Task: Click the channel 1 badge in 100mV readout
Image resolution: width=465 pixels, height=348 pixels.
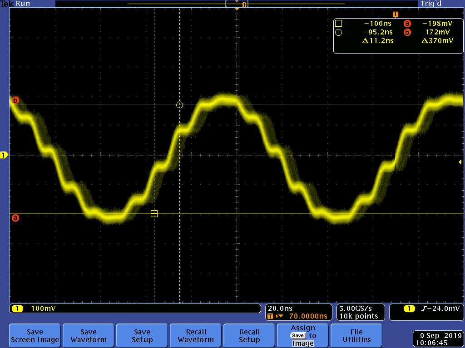Action: [x=18, y=309]
